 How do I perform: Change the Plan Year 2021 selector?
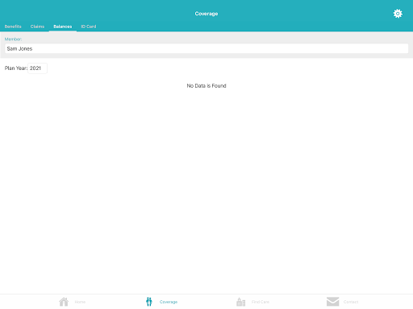tap(37, 68)
